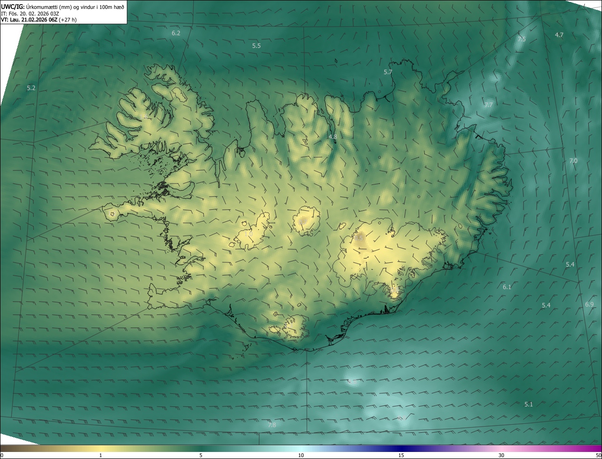Image resolution: width=602 pixels, height=459 pixels.
Task: Click the 6.9 value label on the map
Action: tap(589, 305)
